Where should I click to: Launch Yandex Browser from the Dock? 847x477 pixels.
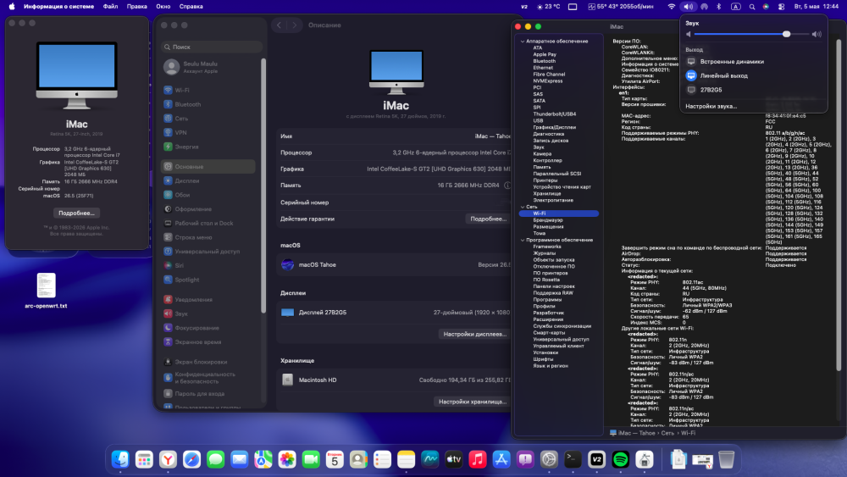click(x=168, y=459)
